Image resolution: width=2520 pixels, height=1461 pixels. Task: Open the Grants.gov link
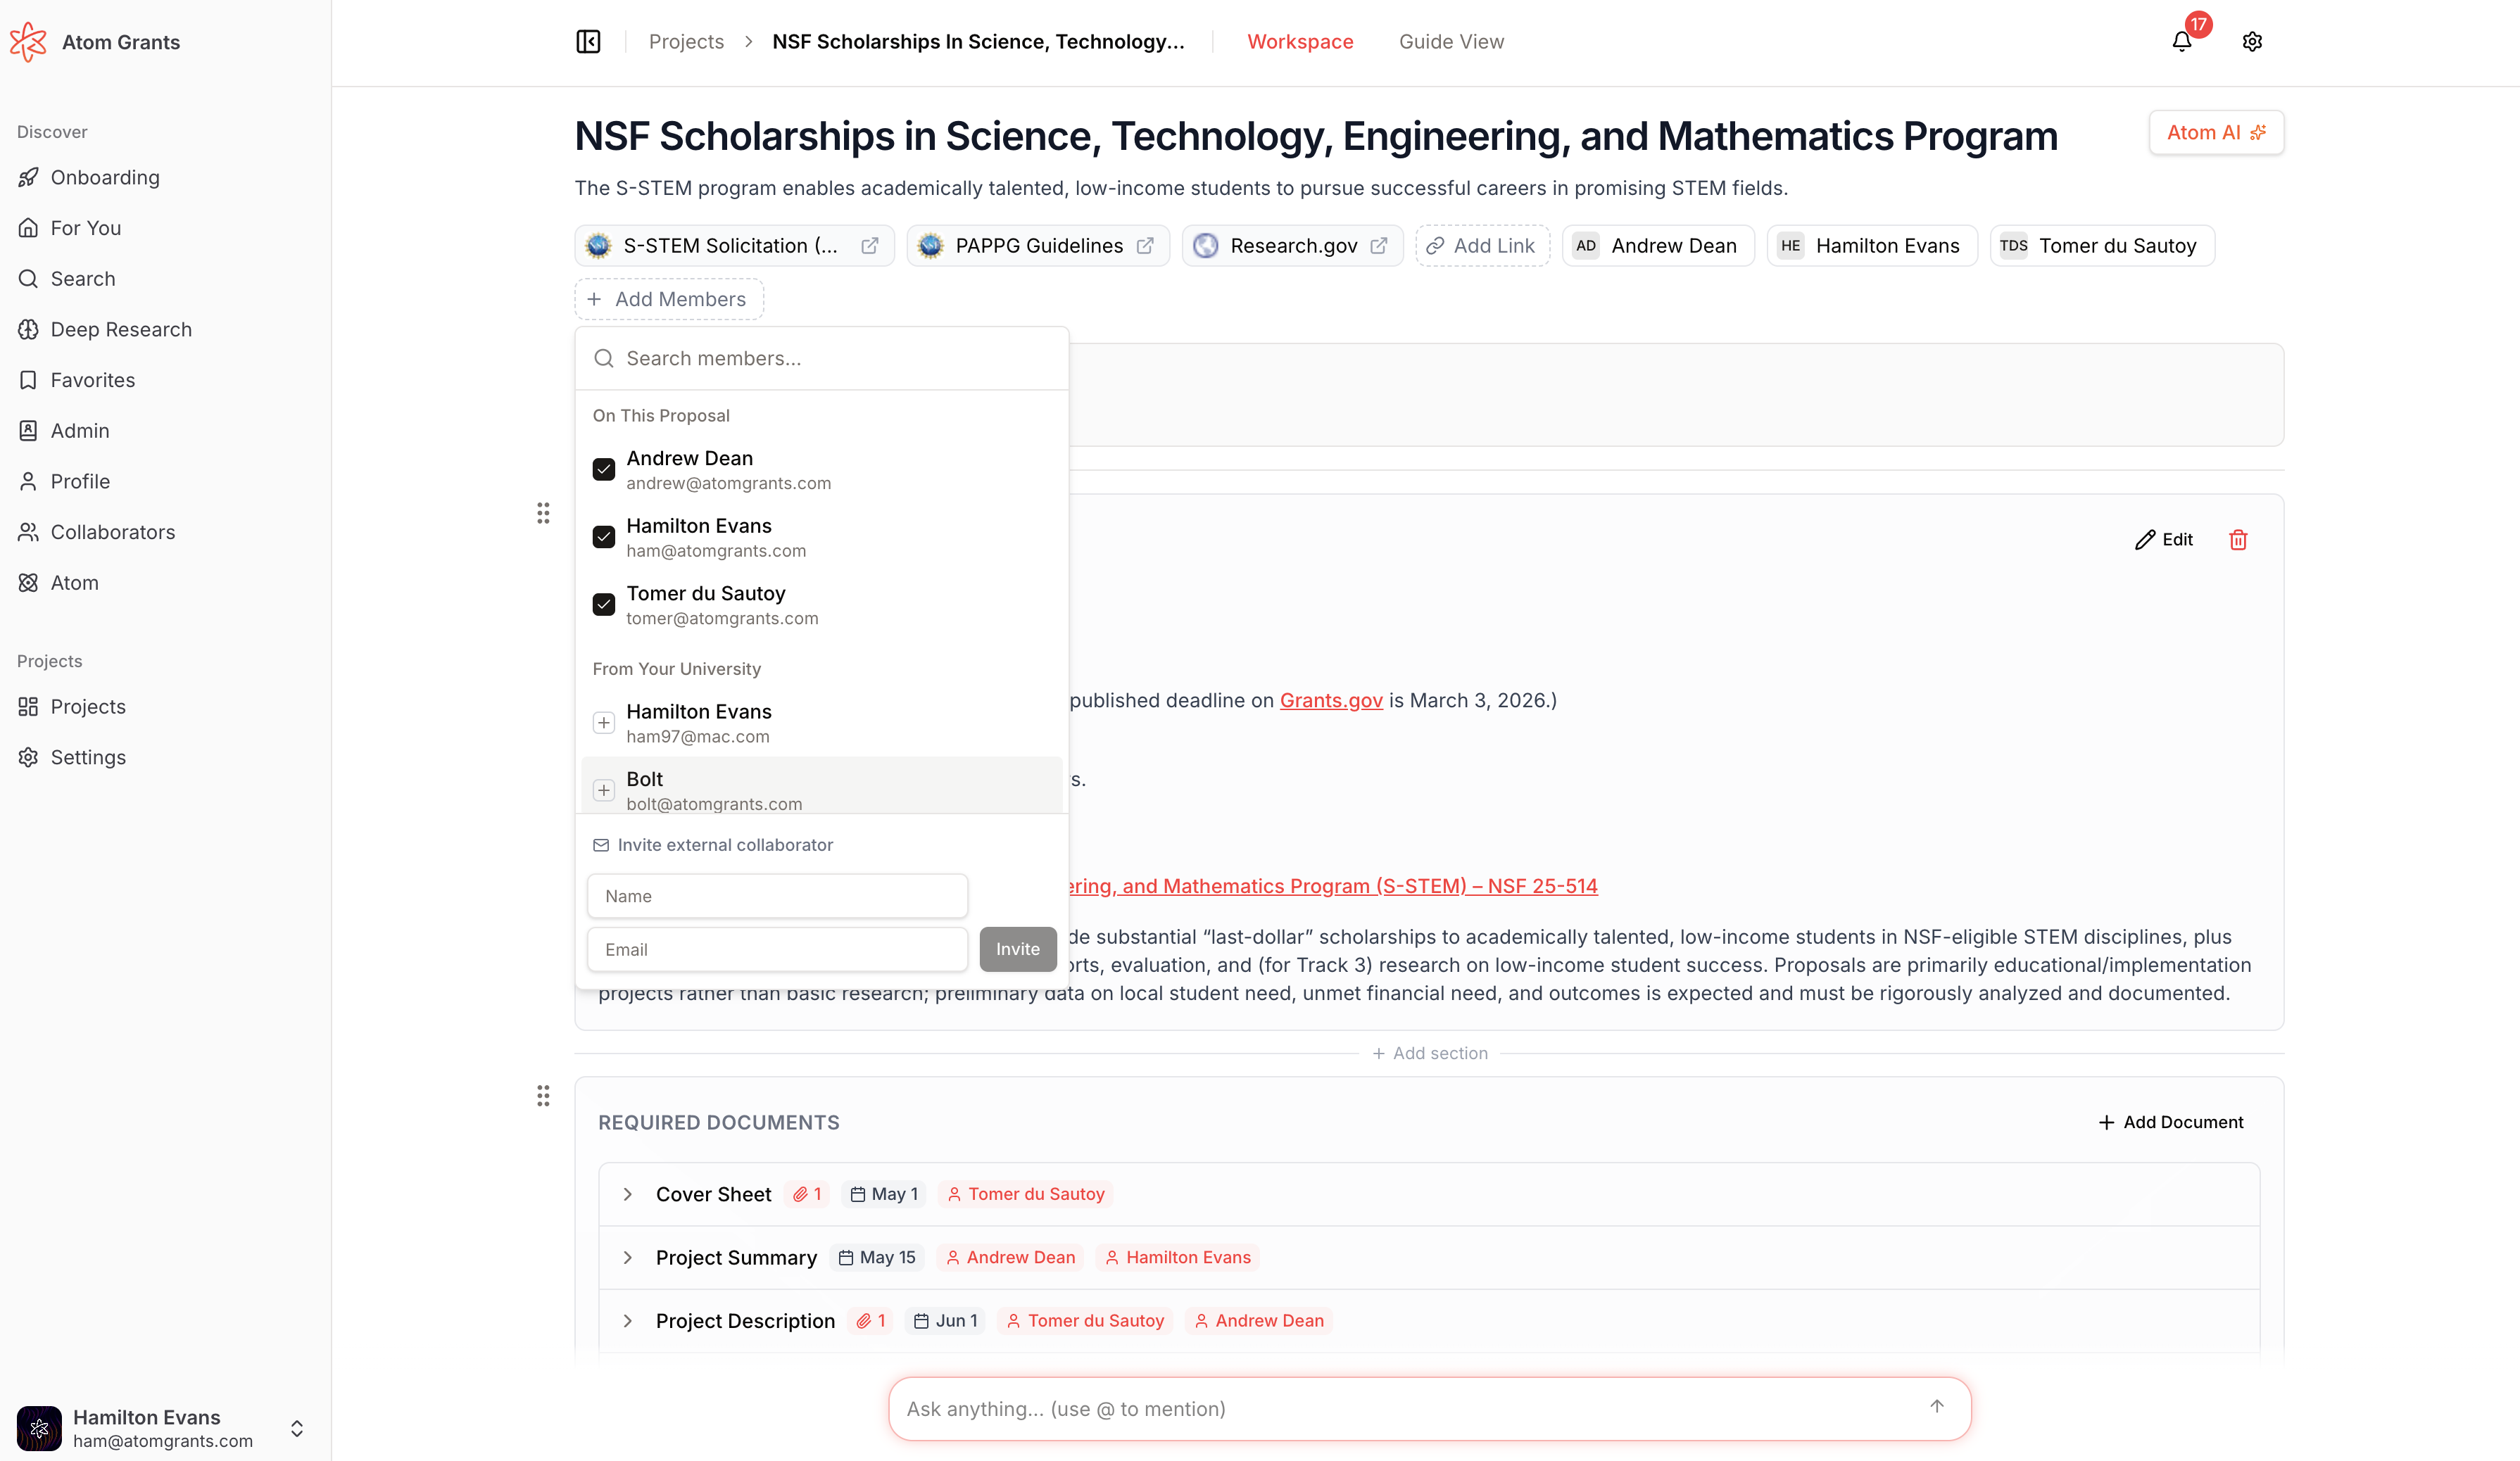(x=1330, y=700)
